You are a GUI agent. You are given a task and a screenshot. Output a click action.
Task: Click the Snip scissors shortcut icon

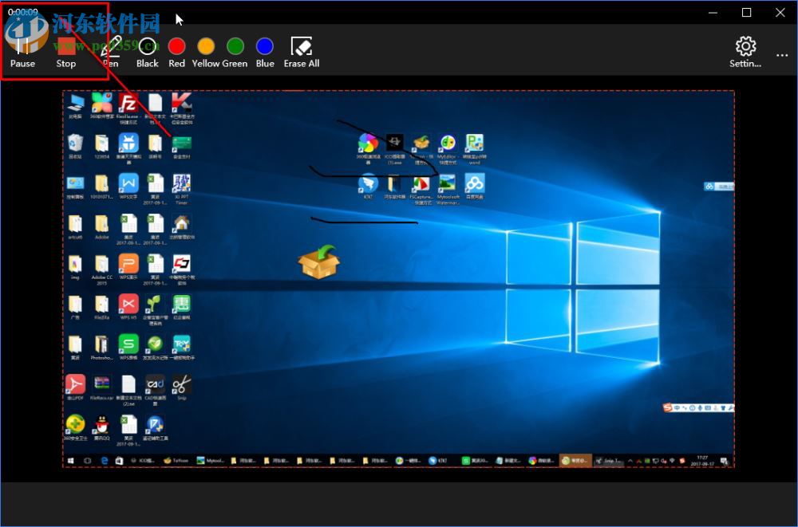click(x=182, y=387)
